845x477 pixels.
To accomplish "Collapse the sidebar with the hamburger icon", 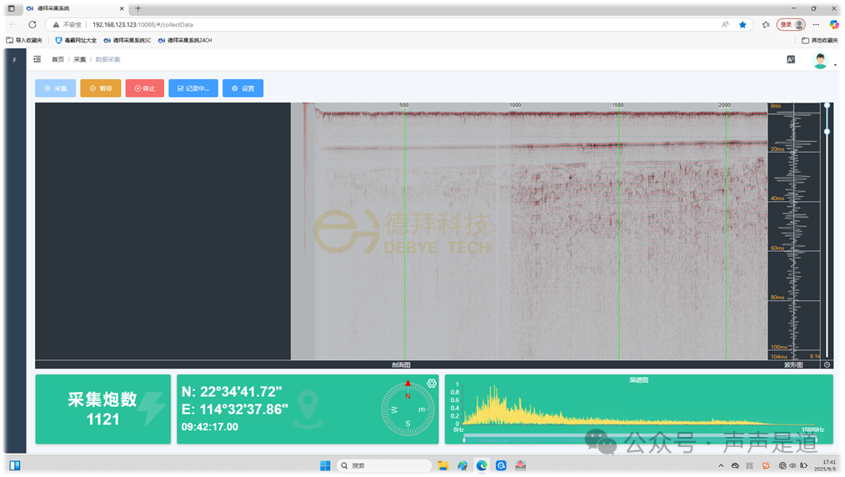I will point(37,59).
